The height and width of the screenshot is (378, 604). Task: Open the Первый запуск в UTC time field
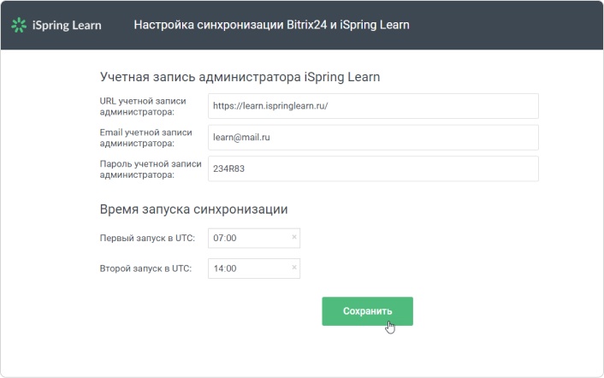(x=254, y=238)
